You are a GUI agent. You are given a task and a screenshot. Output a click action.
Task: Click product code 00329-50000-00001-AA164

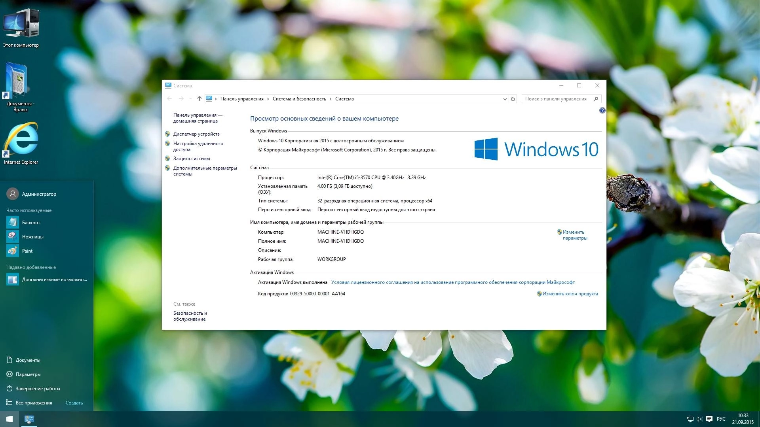(317, 294)
